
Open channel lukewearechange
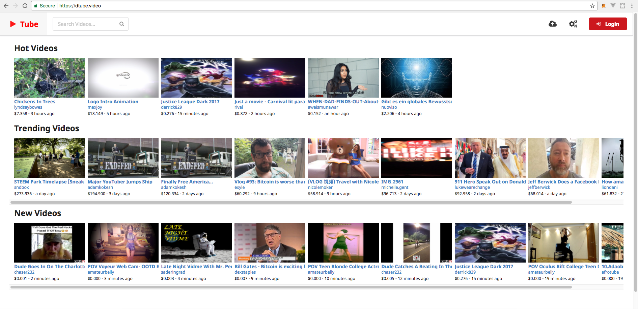click(472, 187)
